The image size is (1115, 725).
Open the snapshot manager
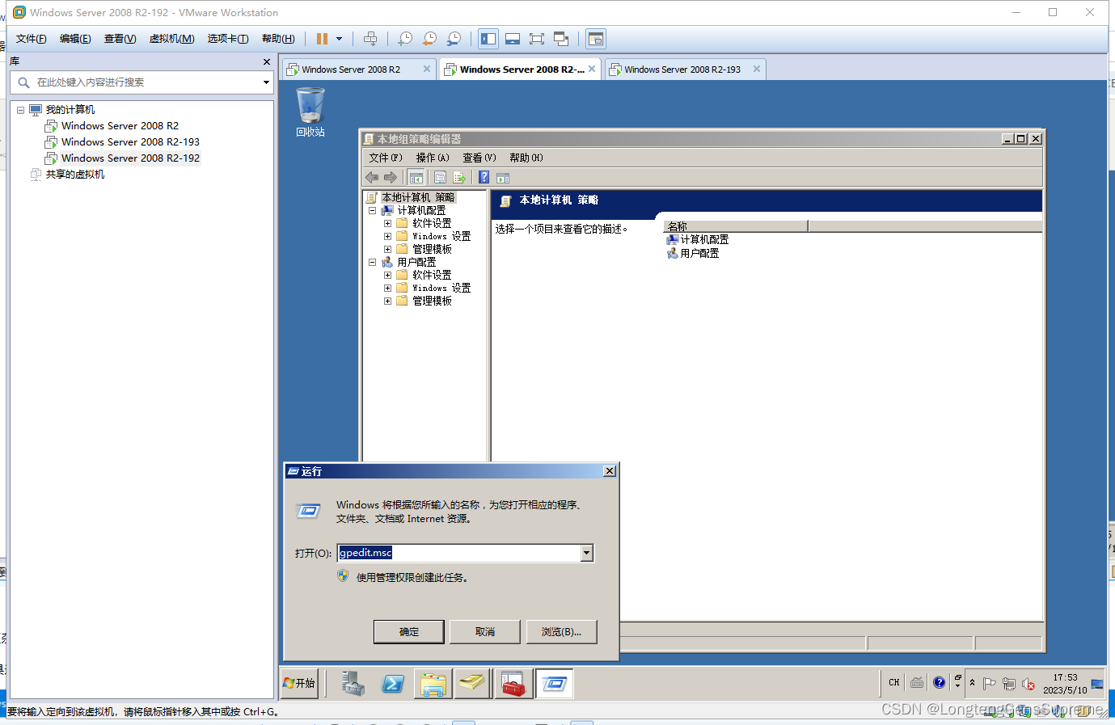click(454, 39)
